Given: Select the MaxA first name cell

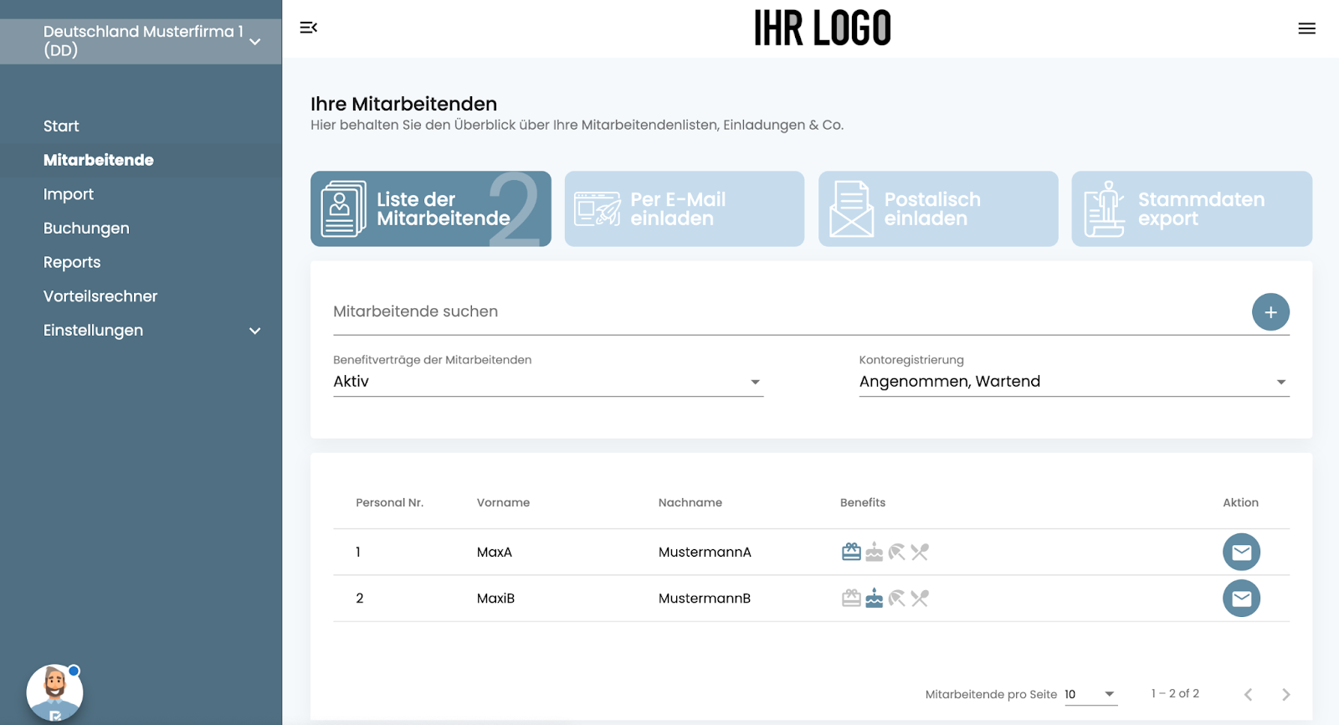Looking at the screenshot, I should coord(495,552).
